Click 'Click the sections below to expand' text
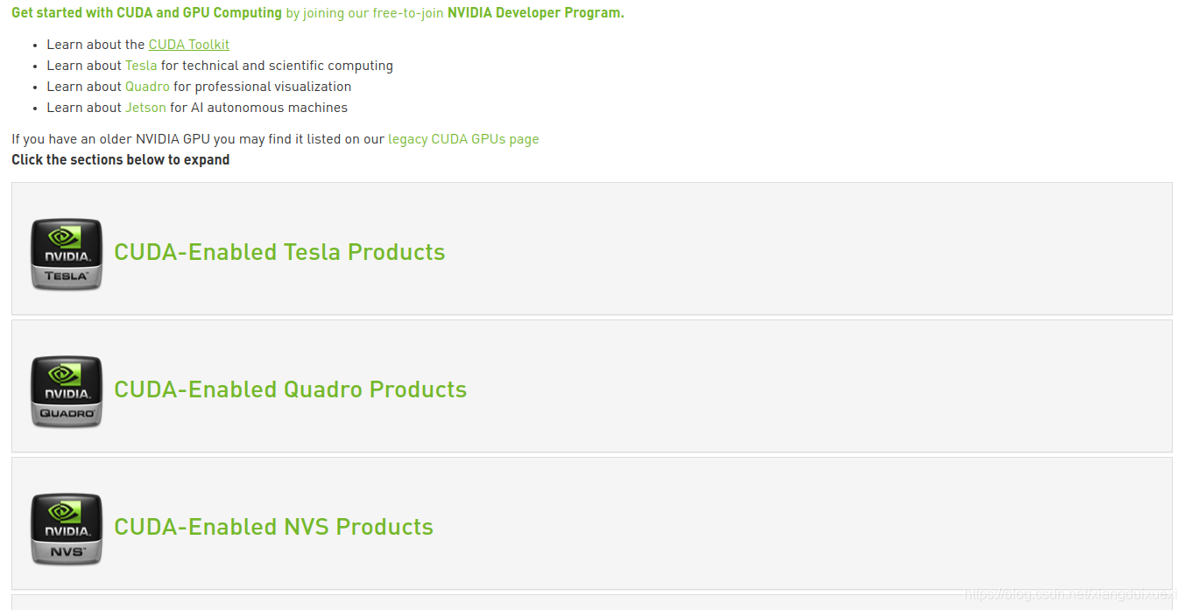The image size is (1185, 610). tap(121, 160)
